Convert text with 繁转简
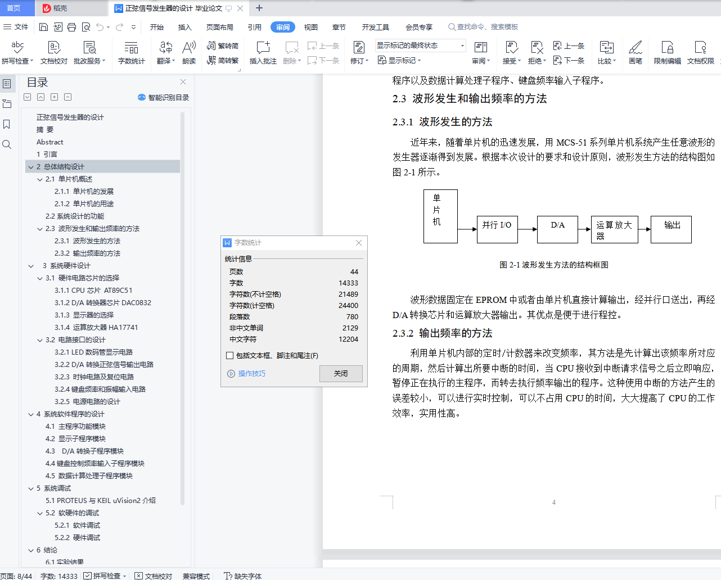 coord(223,46)
